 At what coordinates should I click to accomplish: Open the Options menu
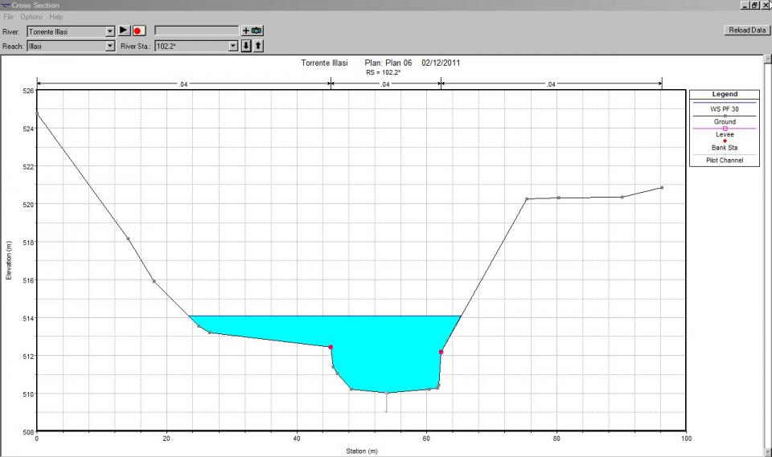(31, 17)
